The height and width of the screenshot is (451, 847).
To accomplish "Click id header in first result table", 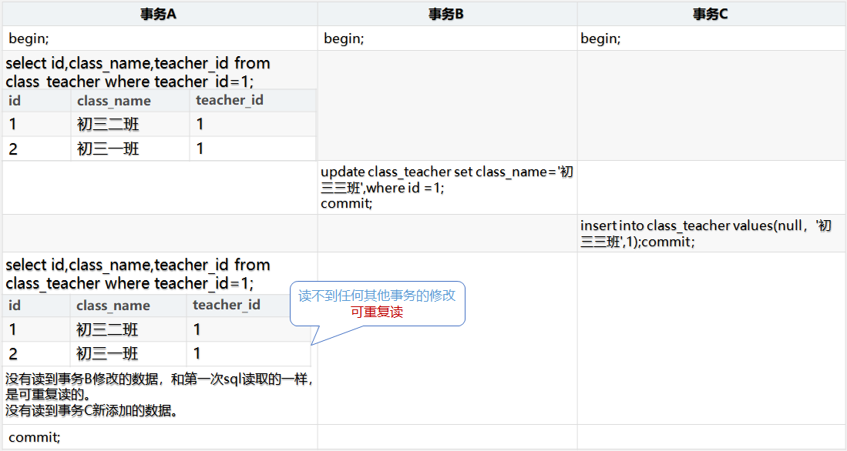I will (x=15, y=101).
